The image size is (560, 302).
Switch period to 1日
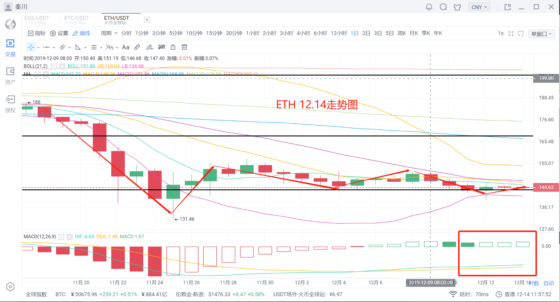click(x=355, y=33)
